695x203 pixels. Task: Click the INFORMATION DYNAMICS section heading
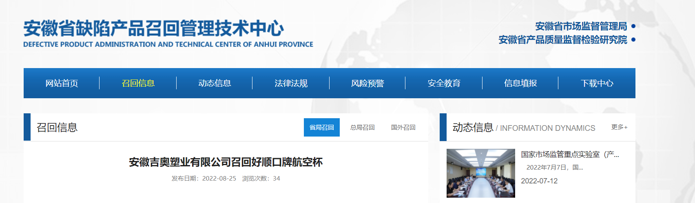tap(548, 128)
